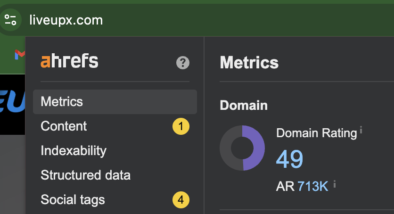
Task: Click the liveupx.com address bar URL
Action: (x=66, y=20)
